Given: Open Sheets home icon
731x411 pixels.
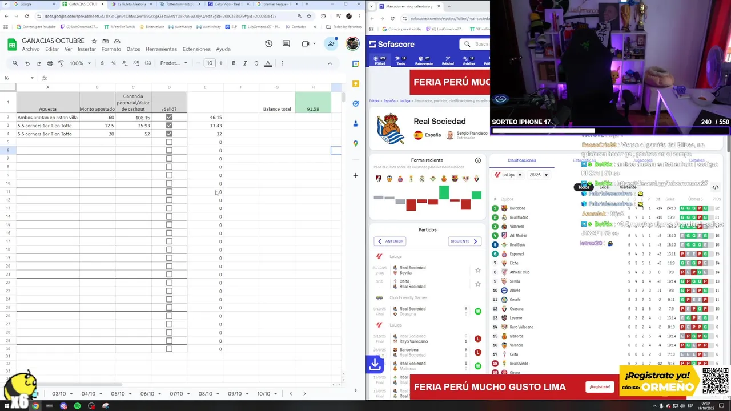Looking at the screenshot, I should pyautogui.click(x=11, y=45).
